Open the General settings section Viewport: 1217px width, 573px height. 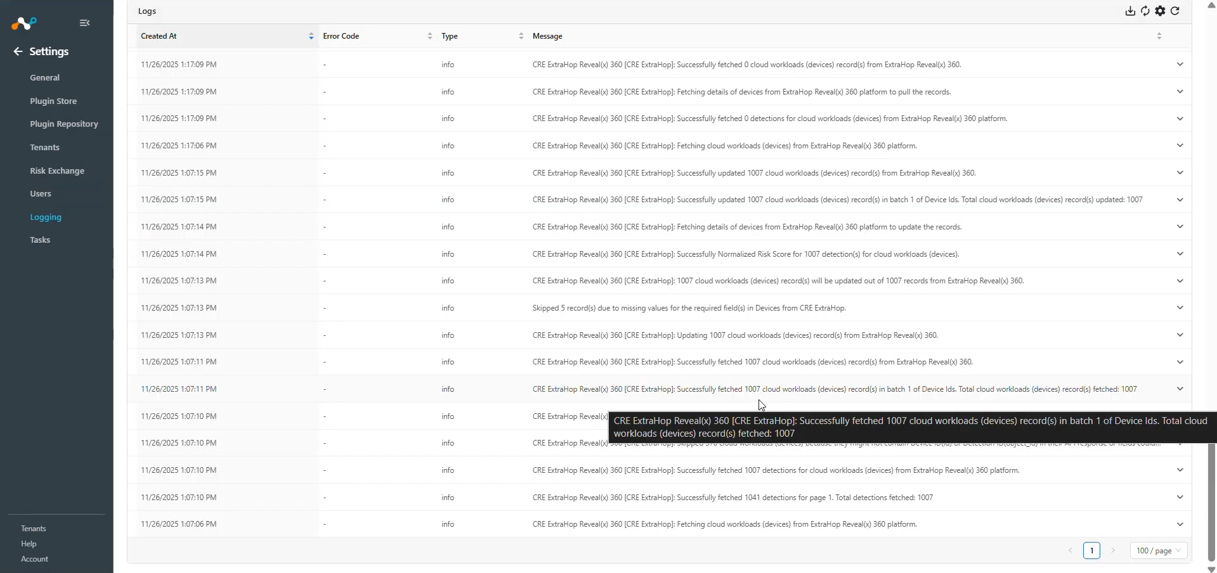[44, 77]
